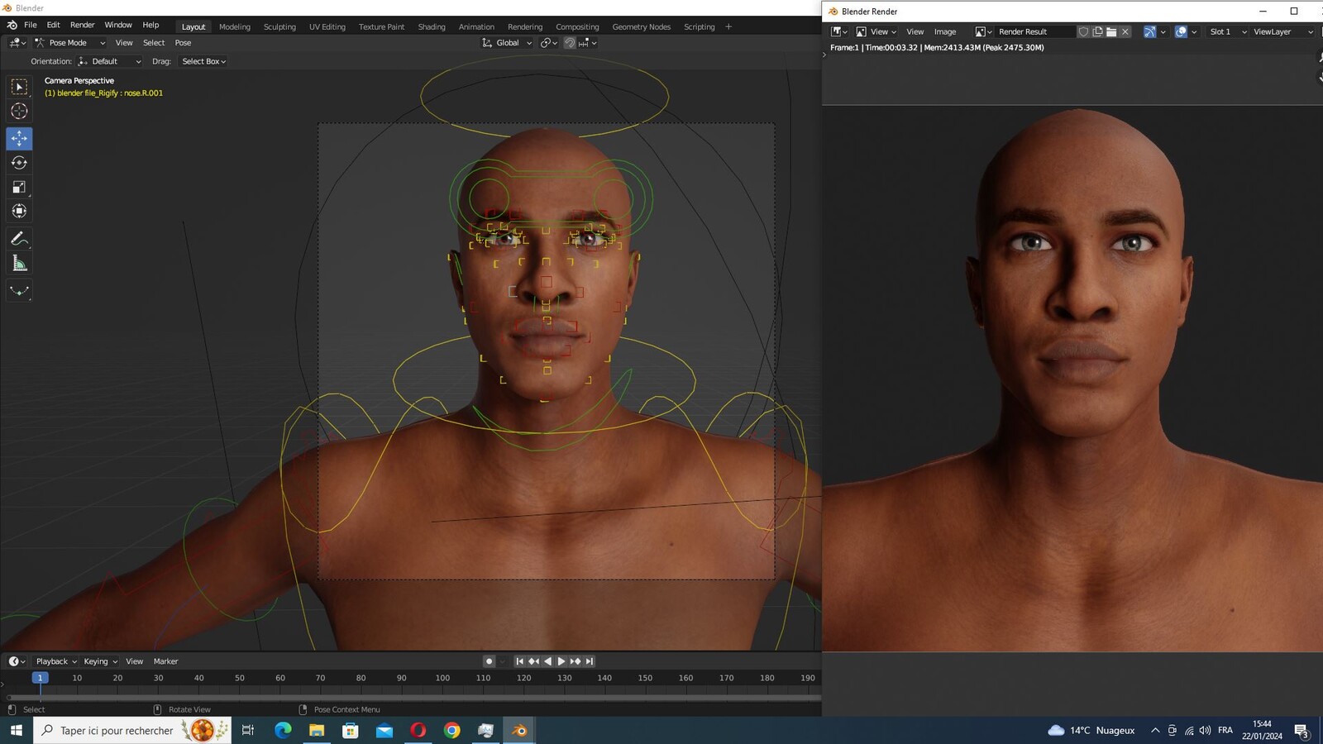The width and height of the screenshot is (1323, 744).
Task: Play the animation forward
Action: [x=561, y=661]
